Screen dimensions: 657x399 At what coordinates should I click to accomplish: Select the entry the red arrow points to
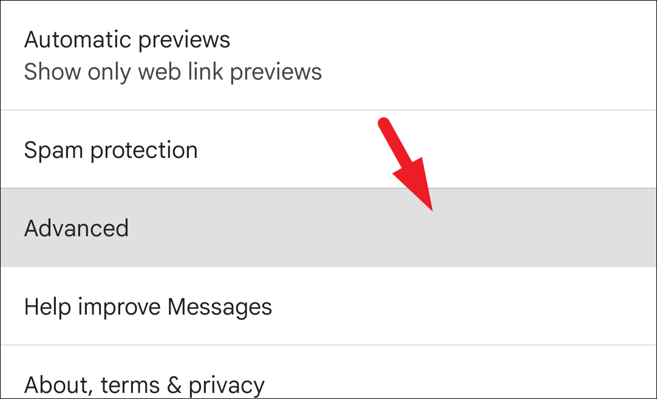tap(328, 228)
